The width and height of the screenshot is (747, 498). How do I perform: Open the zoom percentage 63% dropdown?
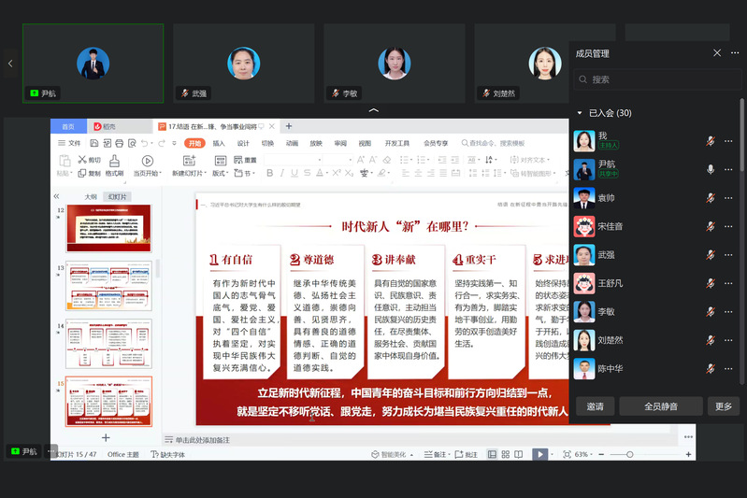click(x=583, y=454)
